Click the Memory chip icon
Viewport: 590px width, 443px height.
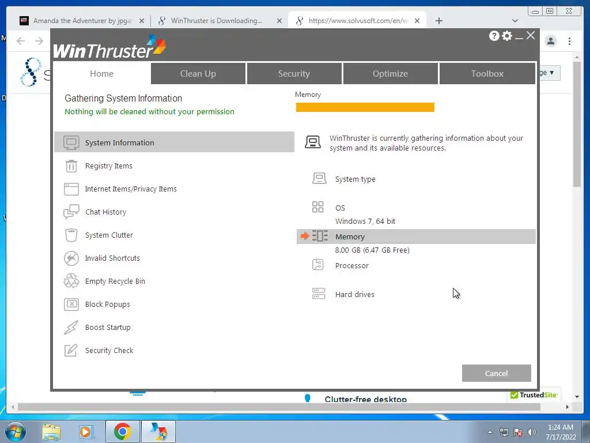coord(320,236)
